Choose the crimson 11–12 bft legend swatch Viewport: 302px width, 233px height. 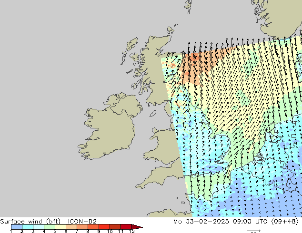click(x=126, y=227)
